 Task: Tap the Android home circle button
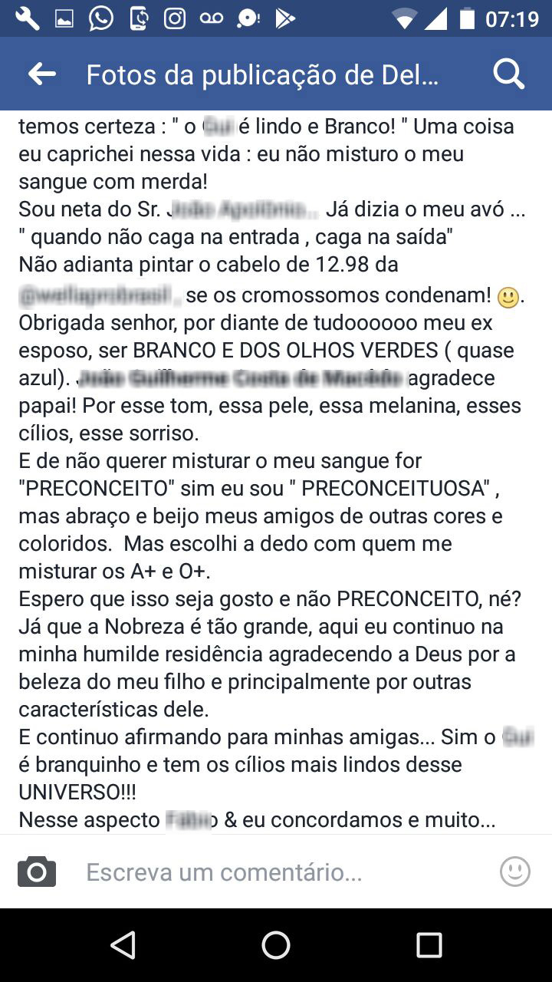pos(276,945)
